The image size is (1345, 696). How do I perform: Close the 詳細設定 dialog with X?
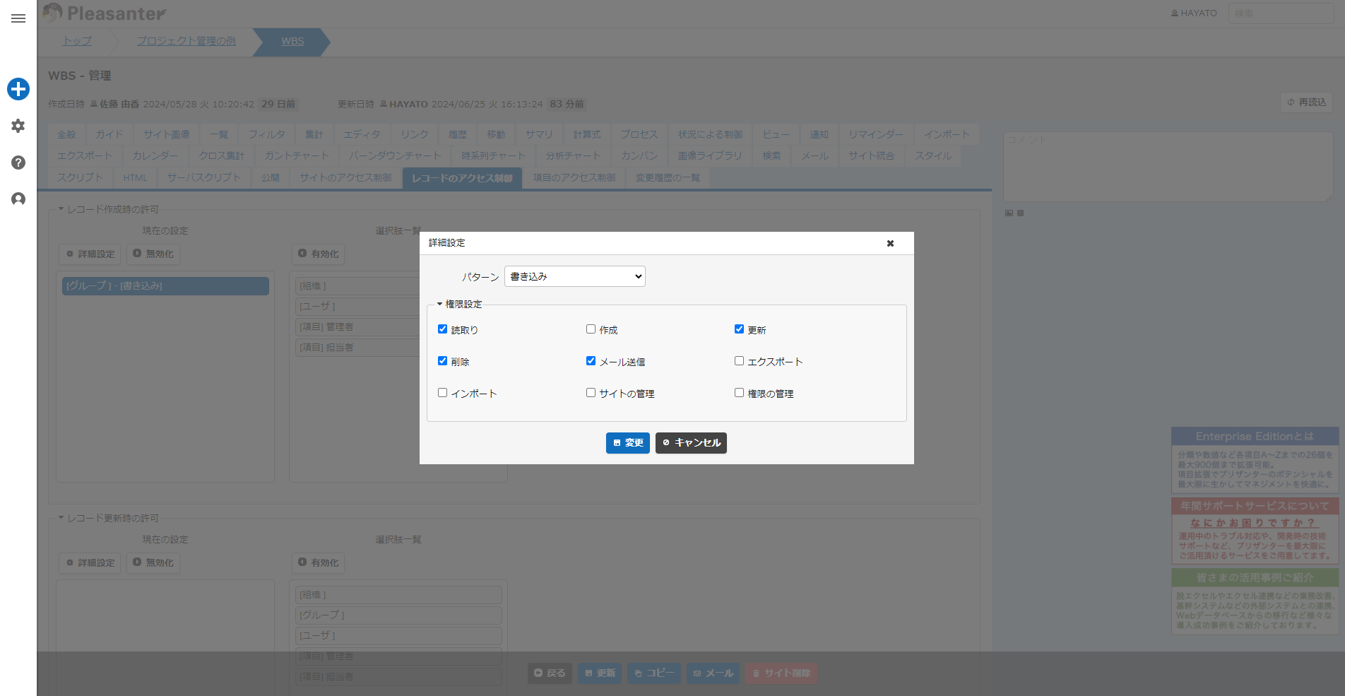click(x=890, y=243)
